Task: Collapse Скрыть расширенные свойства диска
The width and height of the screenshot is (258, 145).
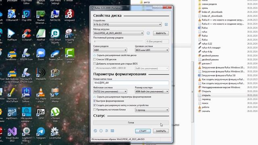Action: pyautogui.click(x=115, y=55)
